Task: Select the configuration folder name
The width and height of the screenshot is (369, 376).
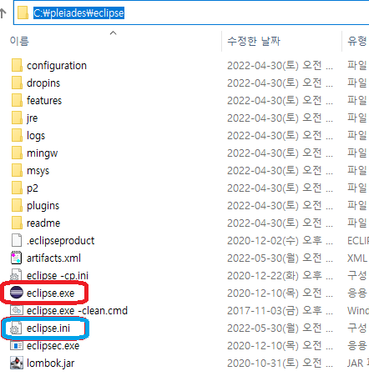Action: tap(57, 66)
